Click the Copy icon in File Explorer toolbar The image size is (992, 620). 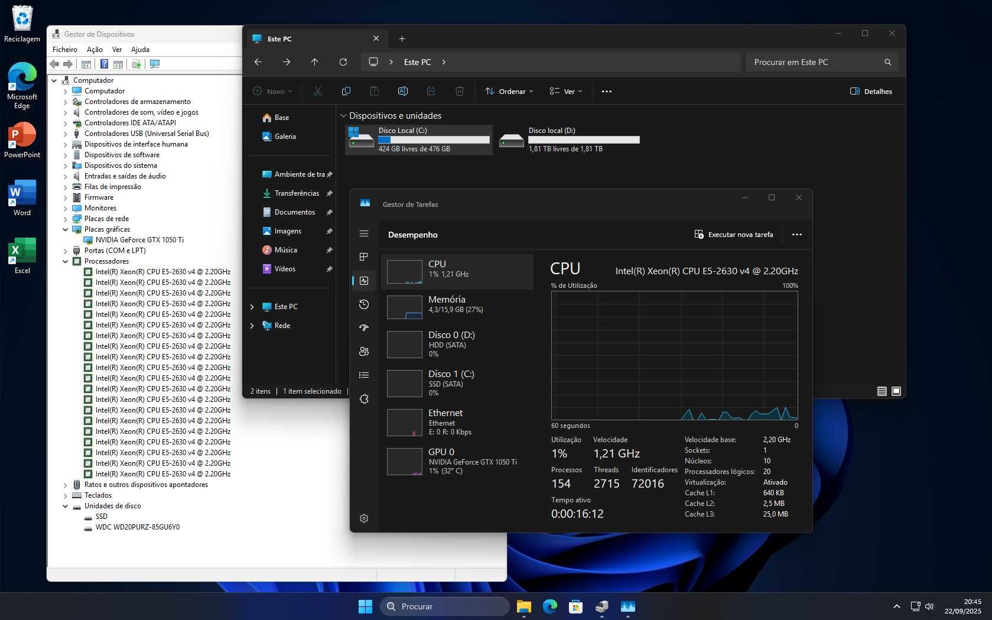(346, 91)
